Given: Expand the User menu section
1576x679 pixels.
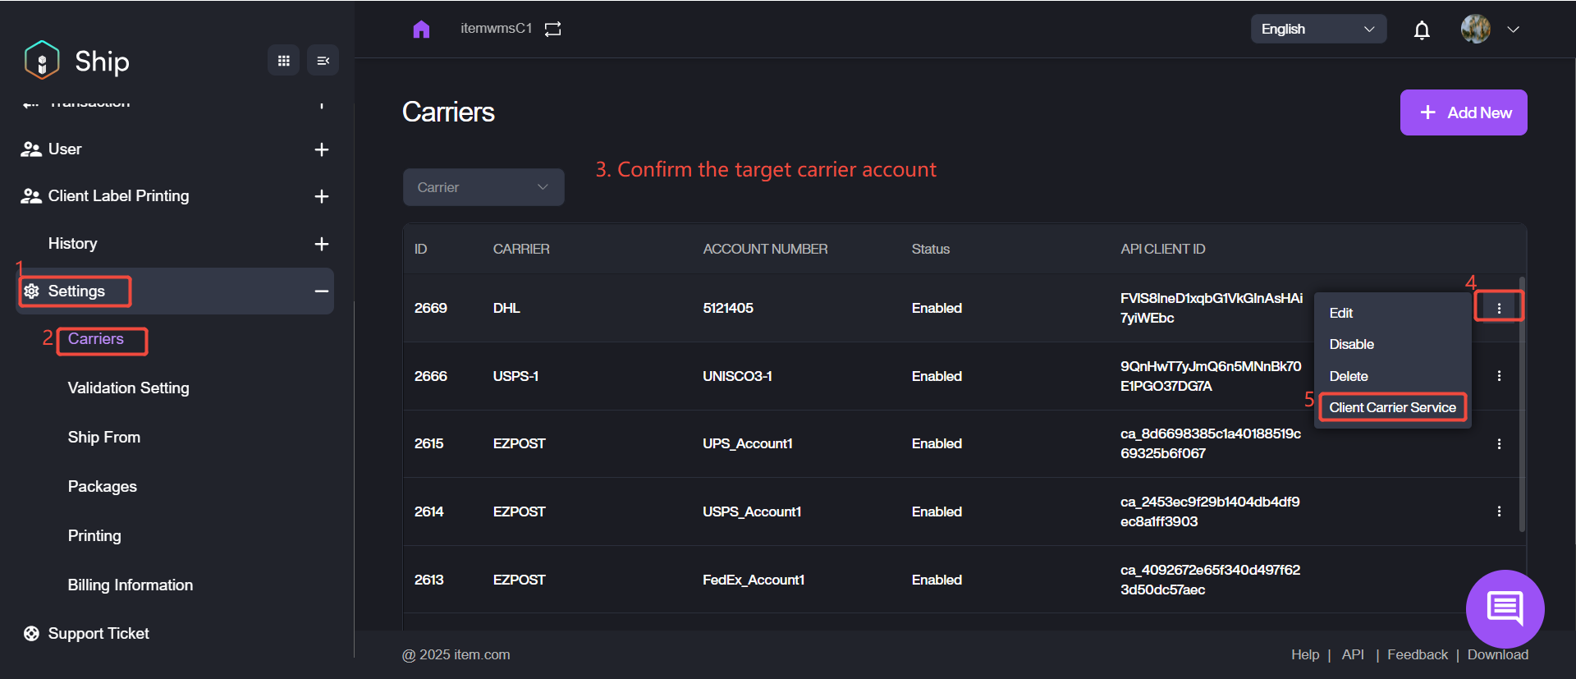Looking at the screenshot, I should [321, 149].
